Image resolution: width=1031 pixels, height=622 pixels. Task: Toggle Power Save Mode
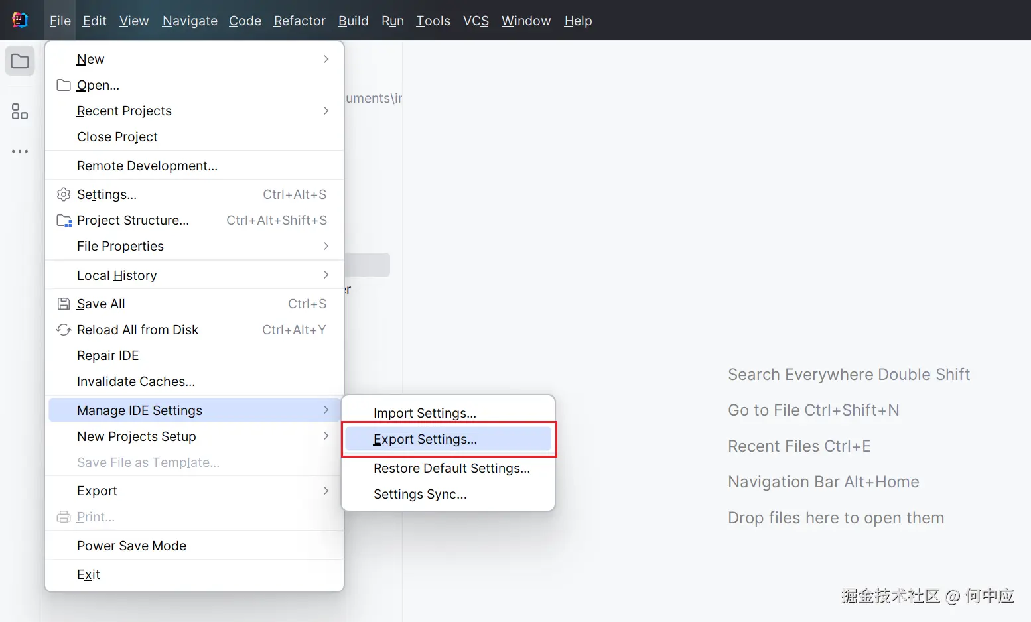tap(131, 546)
